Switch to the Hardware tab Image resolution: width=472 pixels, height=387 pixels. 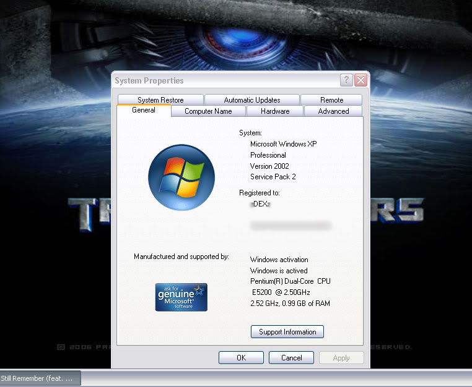coord(275,111)
